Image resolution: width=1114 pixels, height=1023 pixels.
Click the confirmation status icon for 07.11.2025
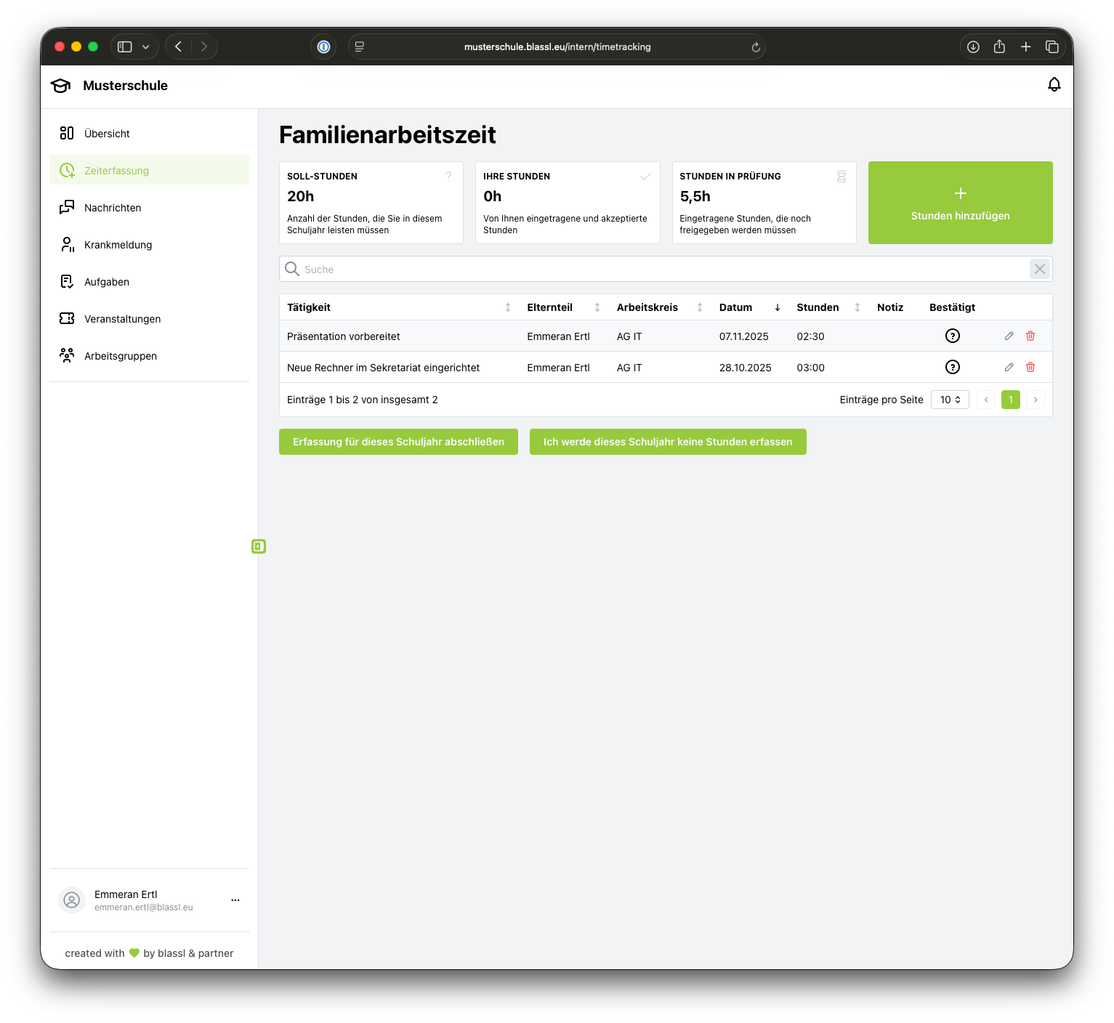click(x=952, y=336)
